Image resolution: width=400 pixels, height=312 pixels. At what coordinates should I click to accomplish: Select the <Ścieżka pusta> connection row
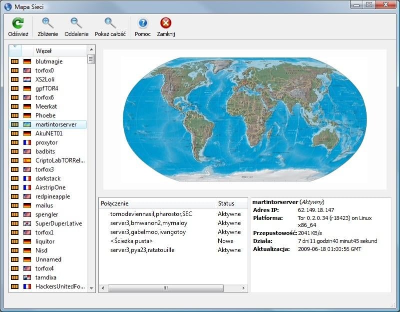131,241
